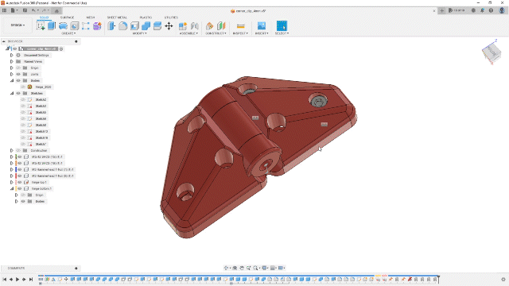
Task: Click the Undo arrow
Action: pos(33,10)
